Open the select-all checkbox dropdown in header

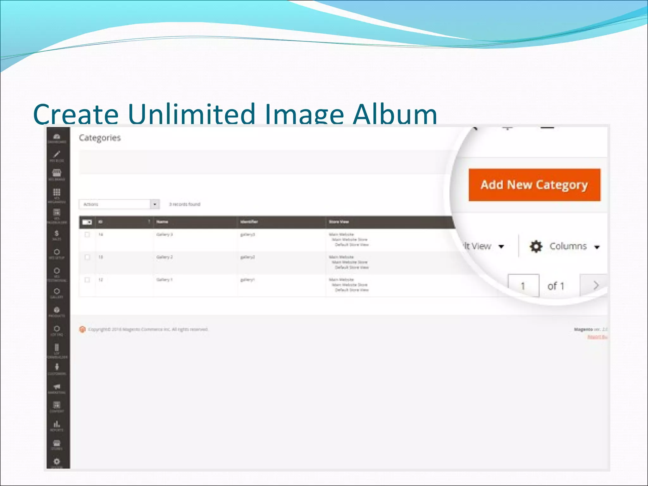(87, 222)
